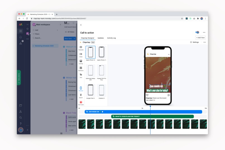Image resolution: width=225 pixels, height=150 pixels.
Task: Open a new browser tab
Action: pos(57,14)
